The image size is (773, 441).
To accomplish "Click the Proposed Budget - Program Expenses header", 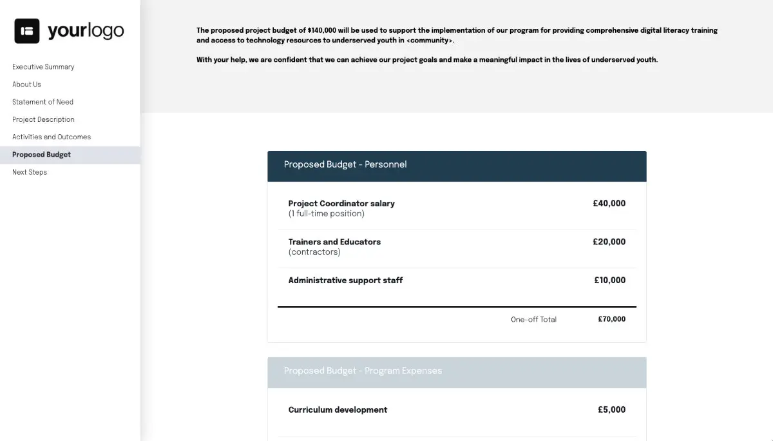I will coord(362,371).
